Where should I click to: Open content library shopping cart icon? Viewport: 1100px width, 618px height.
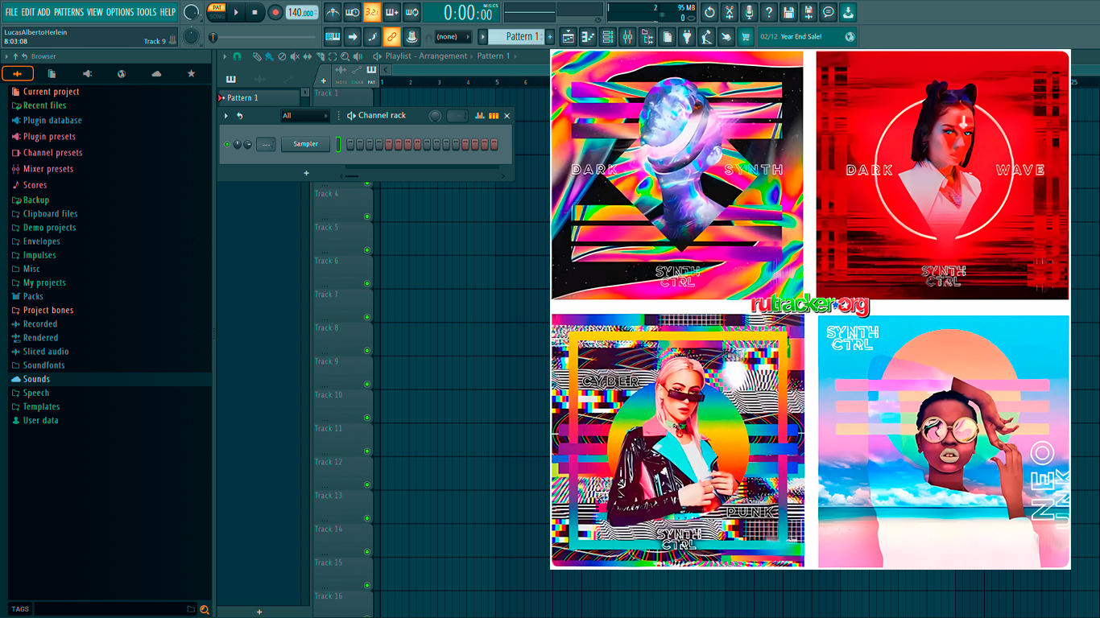tap(746, 36)
